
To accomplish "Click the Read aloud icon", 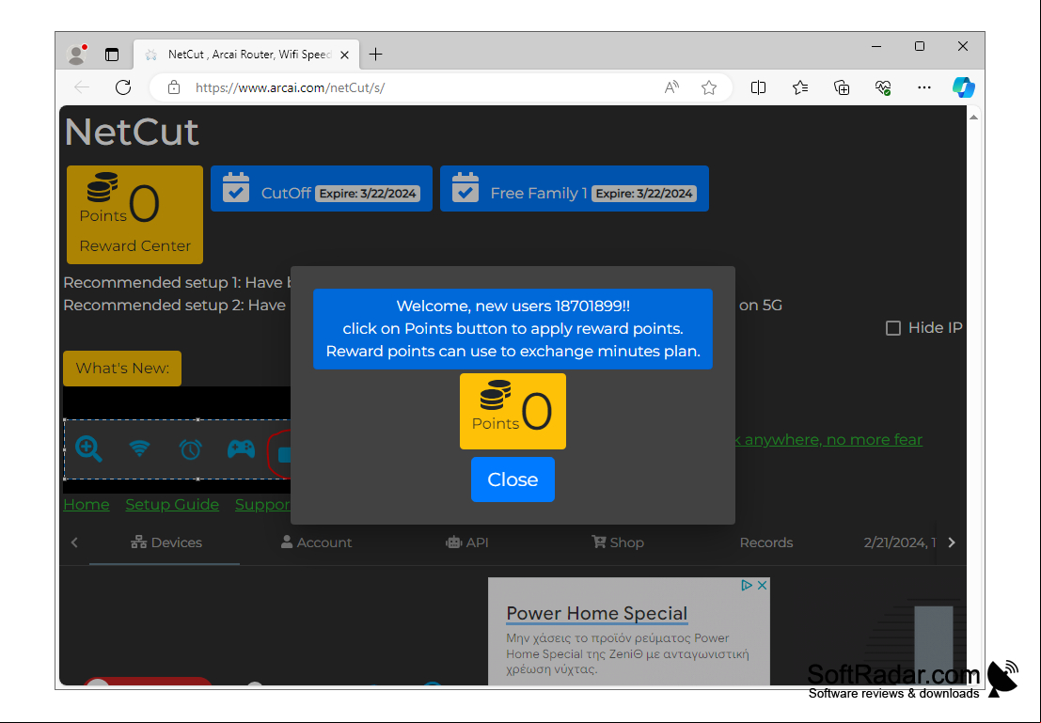I will tap(671, 87).
